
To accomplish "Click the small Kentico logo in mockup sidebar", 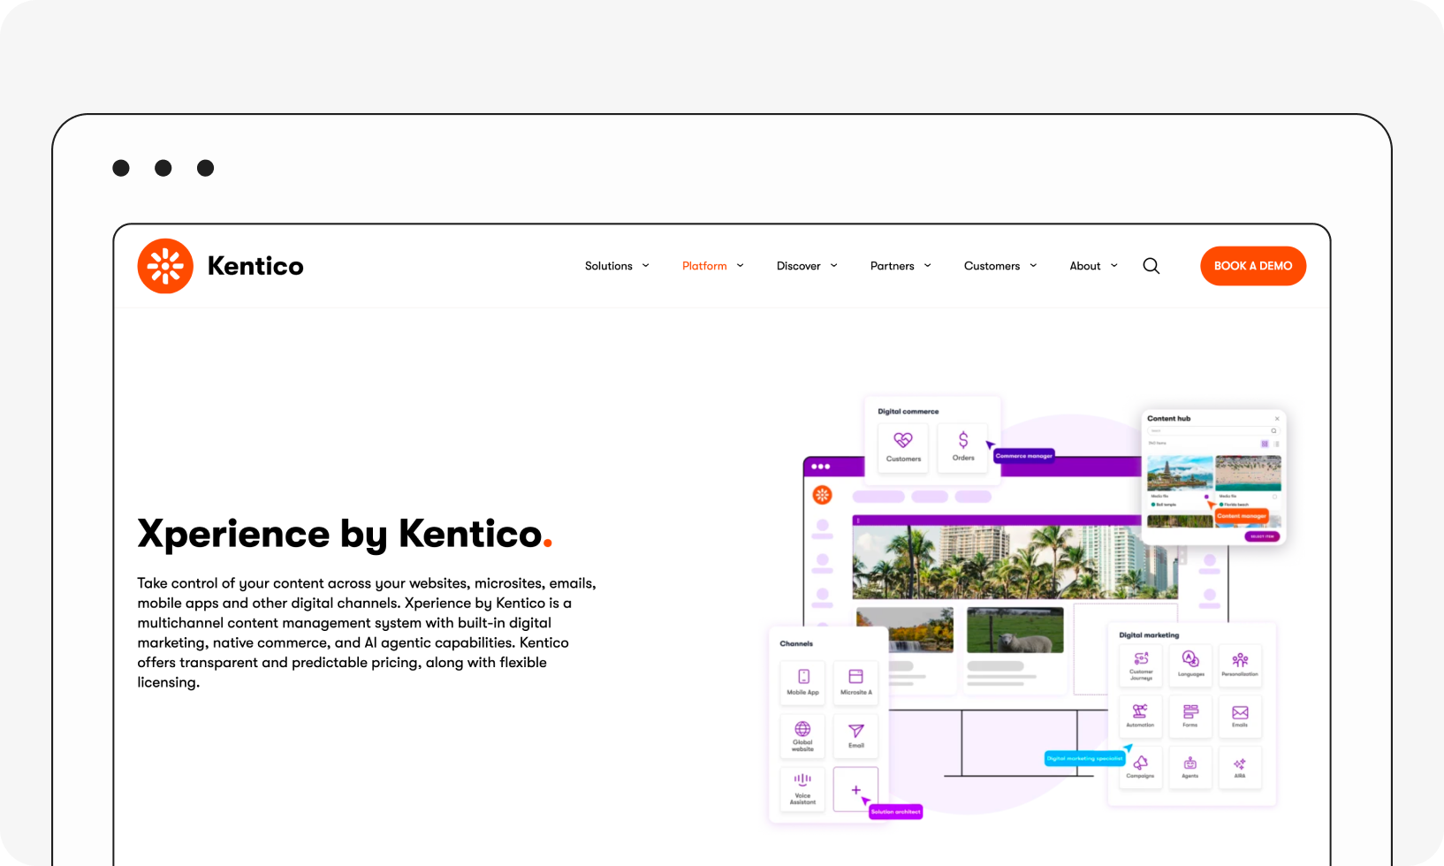I will coord(823,495).
